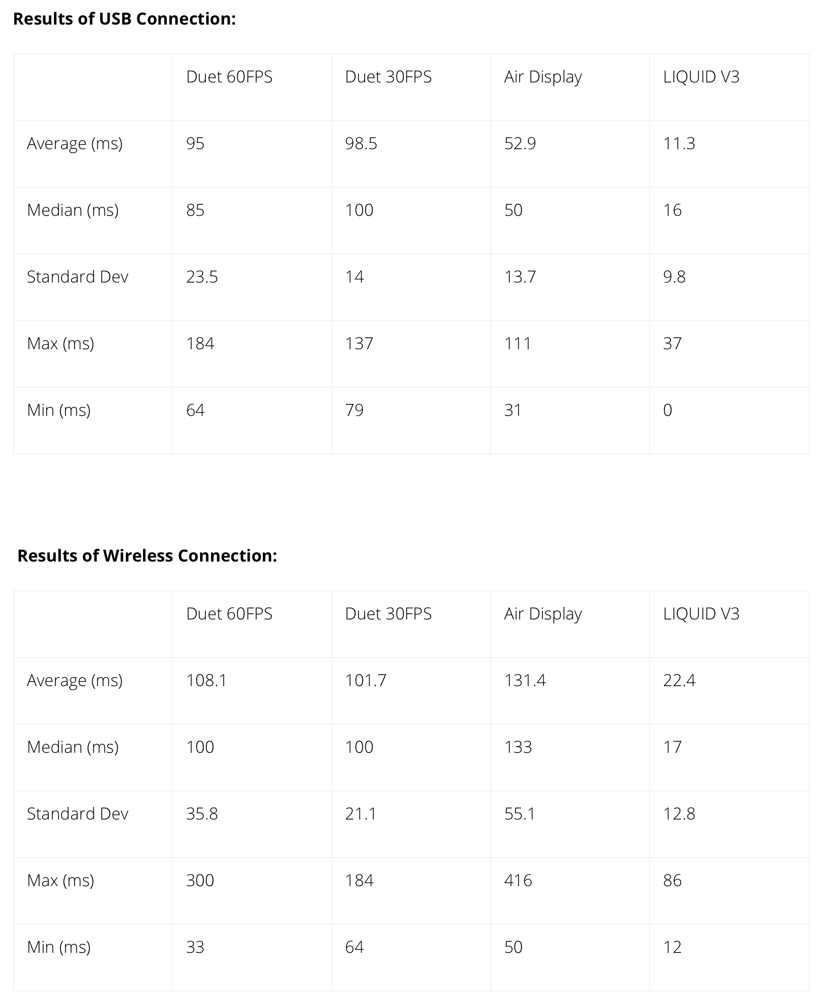The height and width of the screenshot is (1002, 824).
Task: Click Standard Dev row label in Wireless table
Action: point(77,814)
